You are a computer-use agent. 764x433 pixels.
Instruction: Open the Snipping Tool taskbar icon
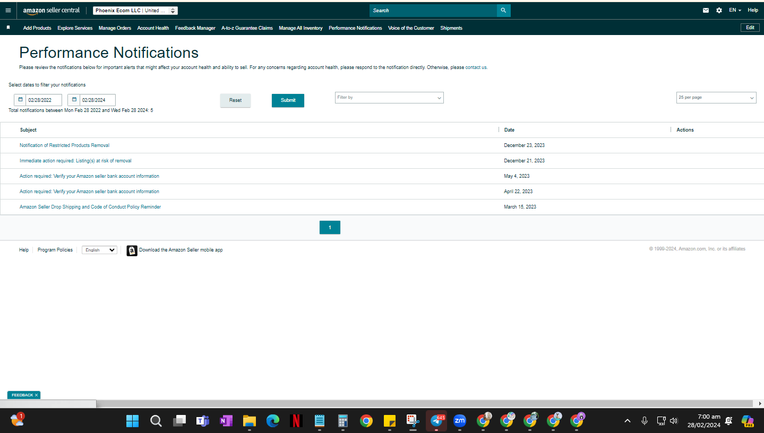[413, 421]
